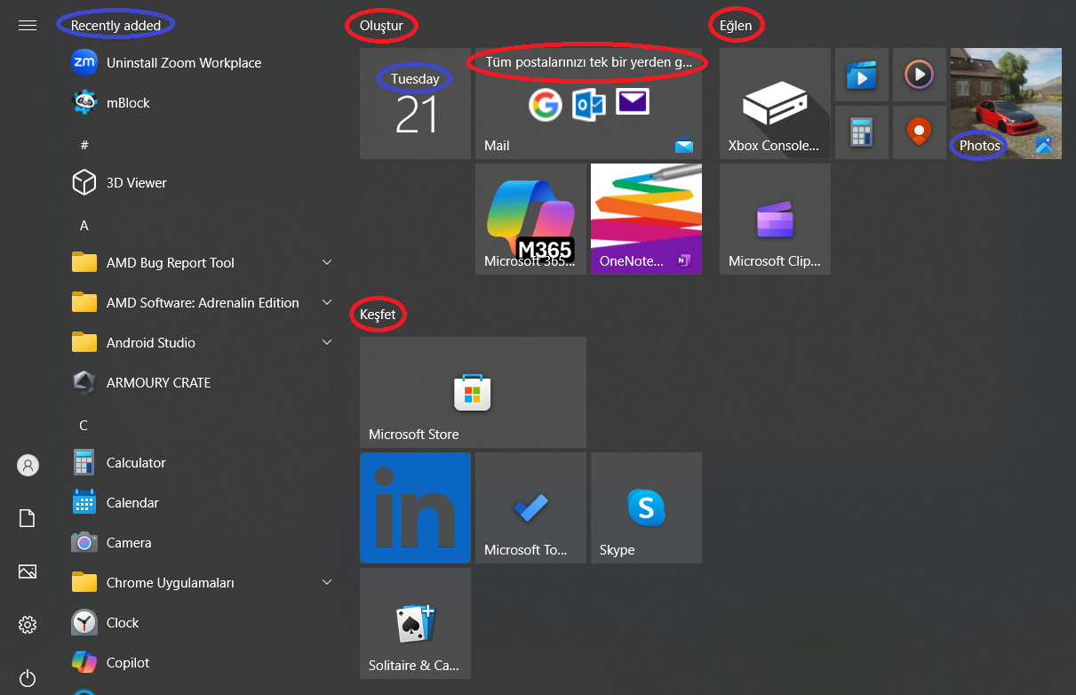This screenshot has height=695, width=1076.
Task: Open the Movies & TV small tile
Action: tap(862, 75)
